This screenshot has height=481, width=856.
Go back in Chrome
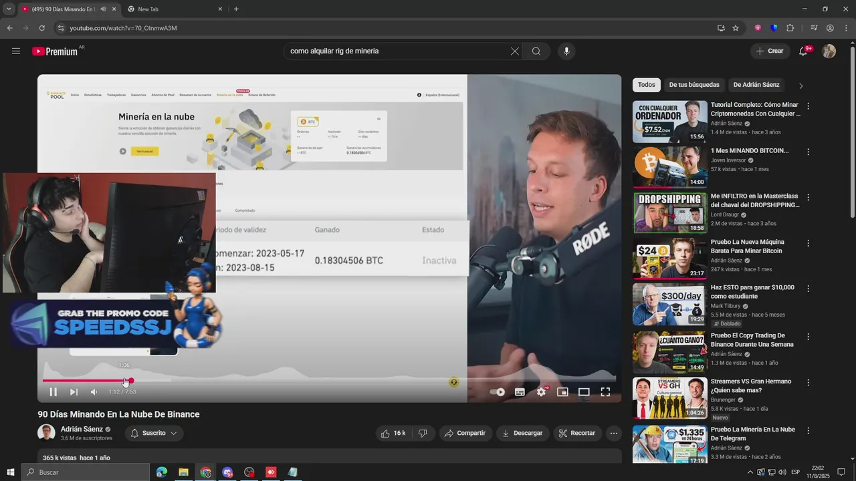(9, 28)
